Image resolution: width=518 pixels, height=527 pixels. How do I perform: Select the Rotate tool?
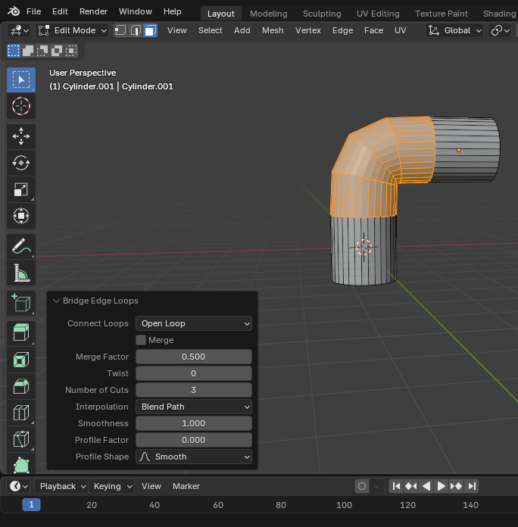pos(21,163)
